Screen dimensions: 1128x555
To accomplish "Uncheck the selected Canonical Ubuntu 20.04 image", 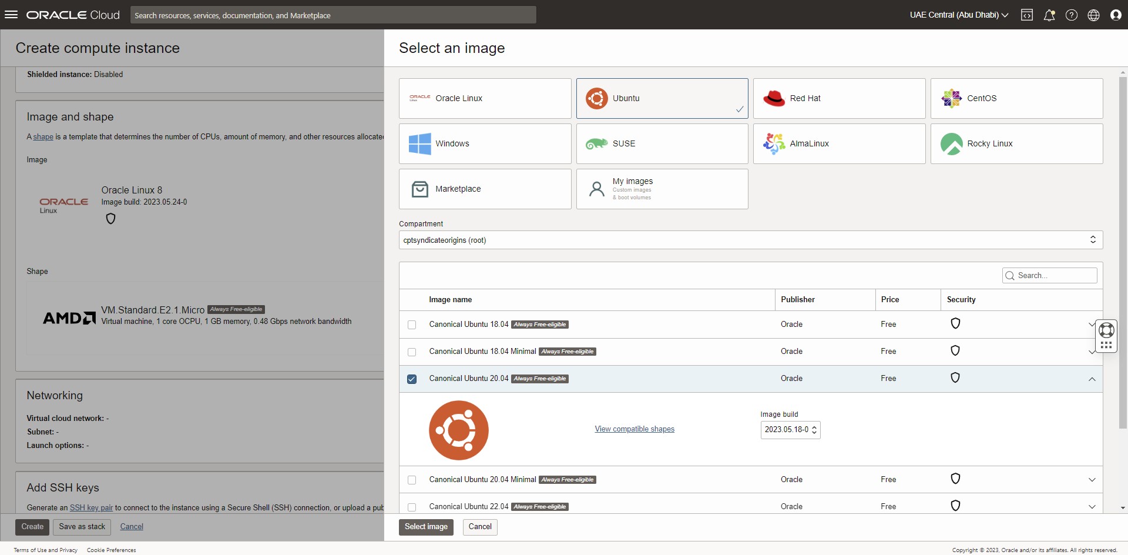I will pyautogui.click(x=412, y=379).
